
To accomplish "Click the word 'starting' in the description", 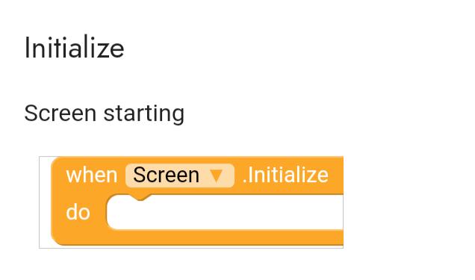I will (144, 113).
